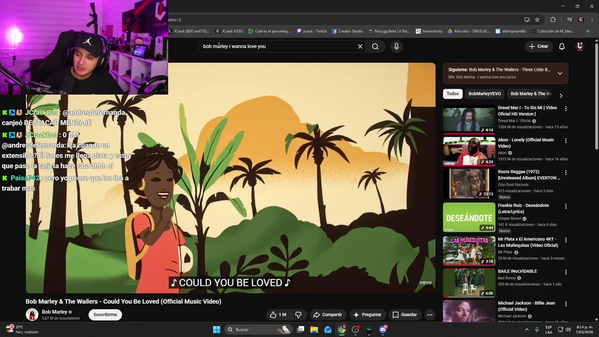Viewport: 599px width, 337px height.
Task: Open options menu for Michael Jackson video
Action: pos(566,303)
